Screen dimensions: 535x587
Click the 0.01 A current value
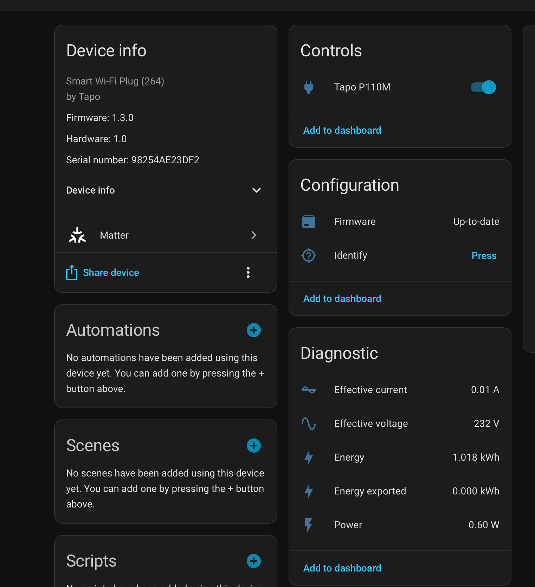click(x=485, y=390)
